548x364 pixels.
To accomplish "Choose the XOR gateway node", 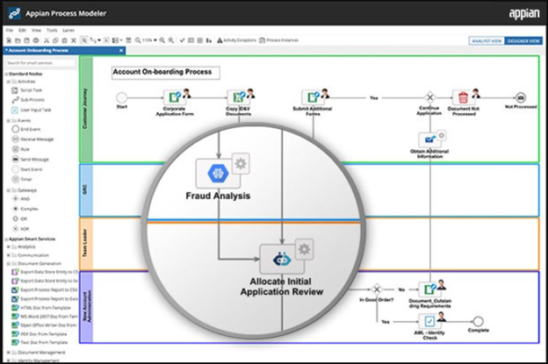I will 20,229.
